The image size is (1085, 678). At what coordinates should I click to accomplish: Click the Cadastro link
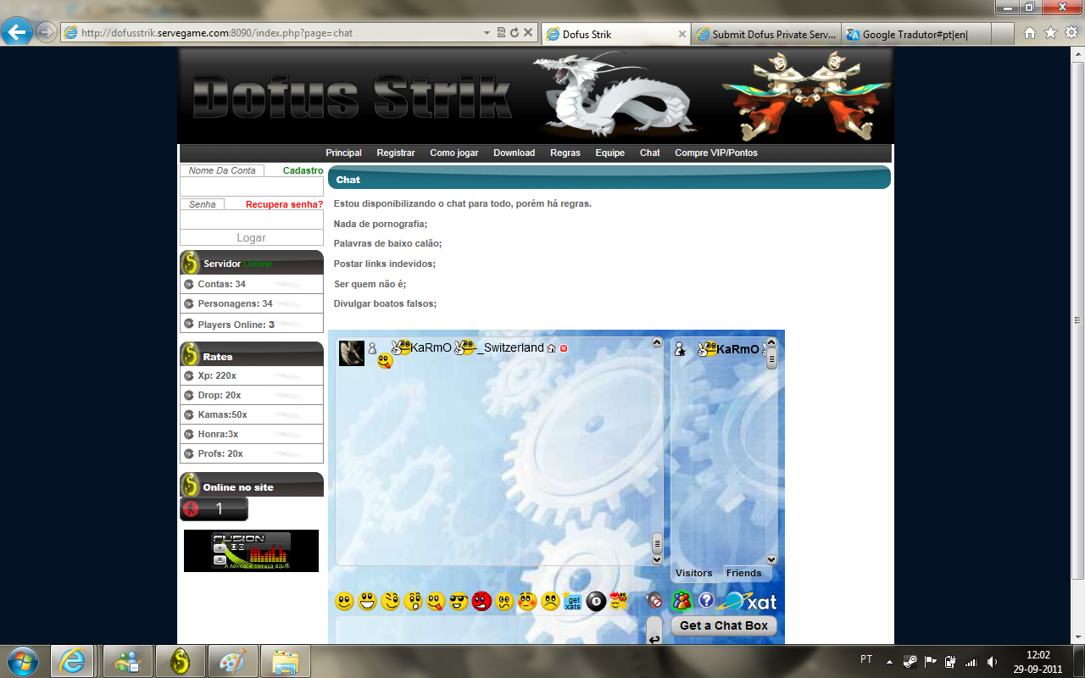point(303,170)
